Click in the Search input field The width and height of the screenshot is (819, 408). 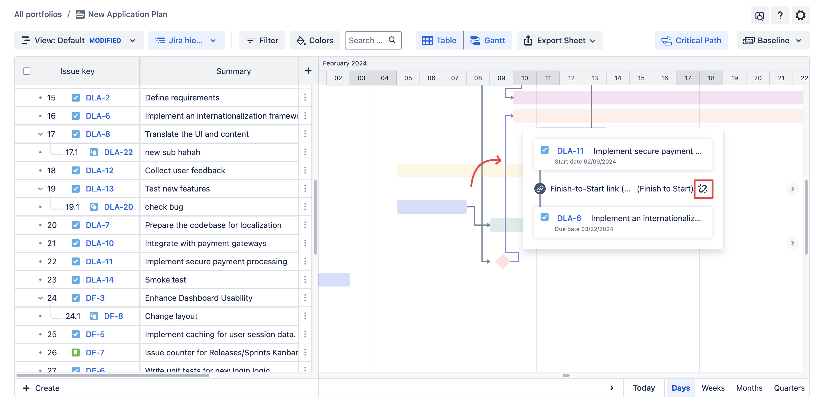[366, 40]
